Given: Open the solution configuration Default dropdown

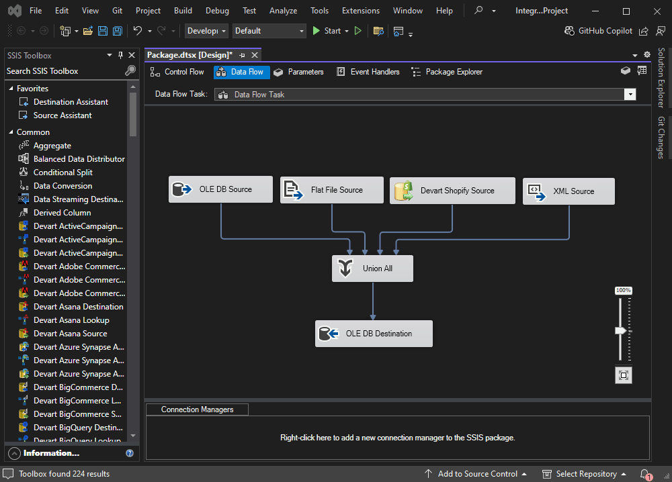Looking at the screenshot, I should [269, 31].
